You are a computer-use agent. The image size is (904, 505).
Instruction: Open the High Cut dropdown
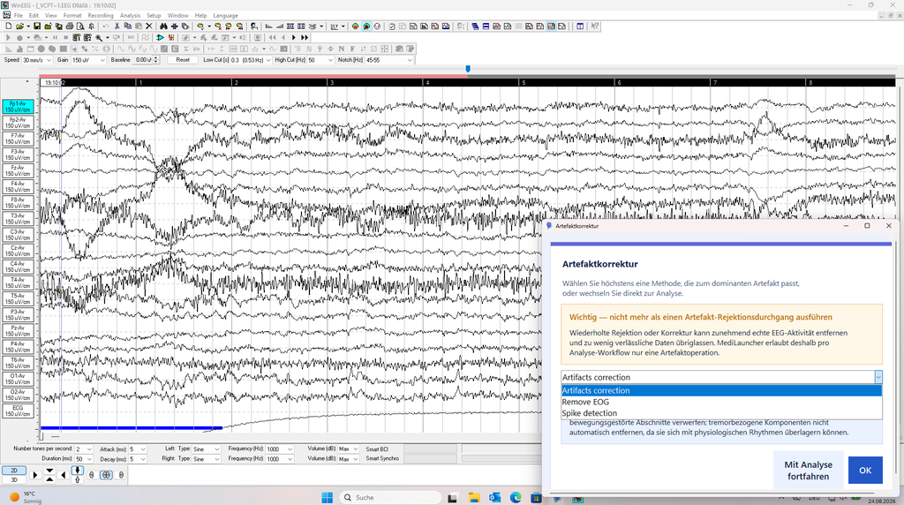pos(330,60)
